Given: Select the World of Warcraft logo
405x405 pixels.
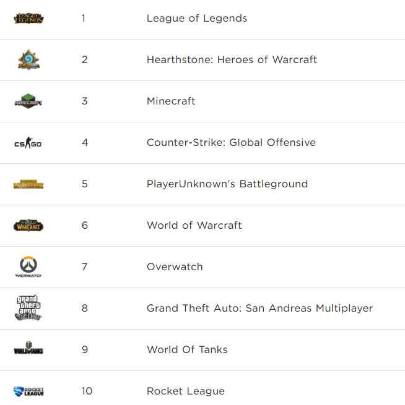Looking at the screenshot, I should [28, 226].
